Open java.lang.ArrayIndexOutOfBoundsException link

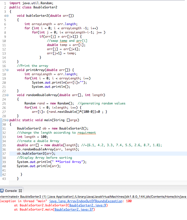(86, 201)
